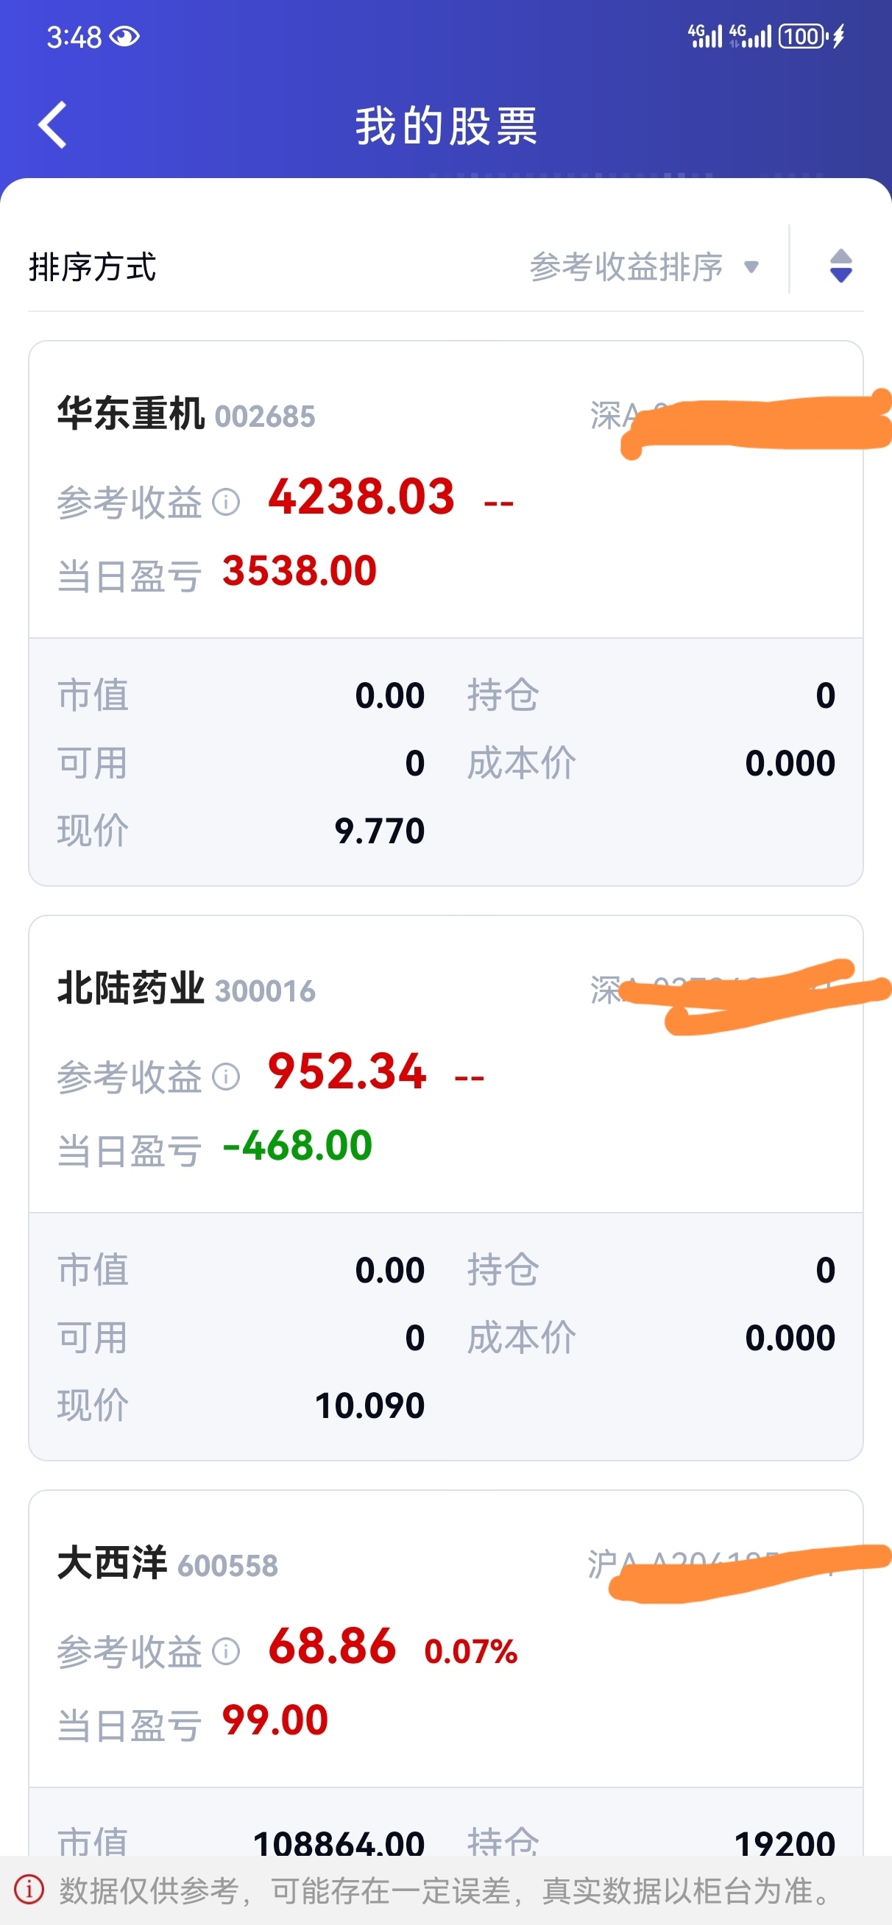Click the small triangle next to 参考收益排序

point(751,267)
